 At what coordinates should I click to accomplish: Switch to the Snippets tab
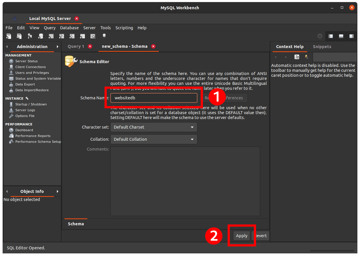tap(322, 46)
